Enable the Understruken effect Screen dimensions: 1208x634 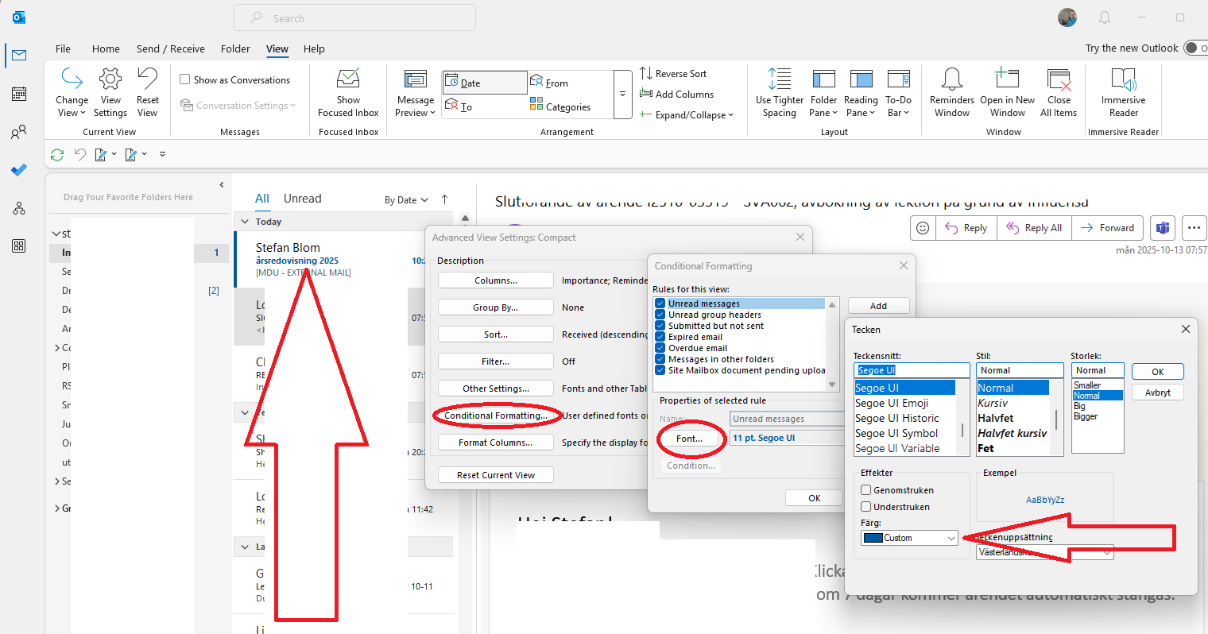(865, 506)
